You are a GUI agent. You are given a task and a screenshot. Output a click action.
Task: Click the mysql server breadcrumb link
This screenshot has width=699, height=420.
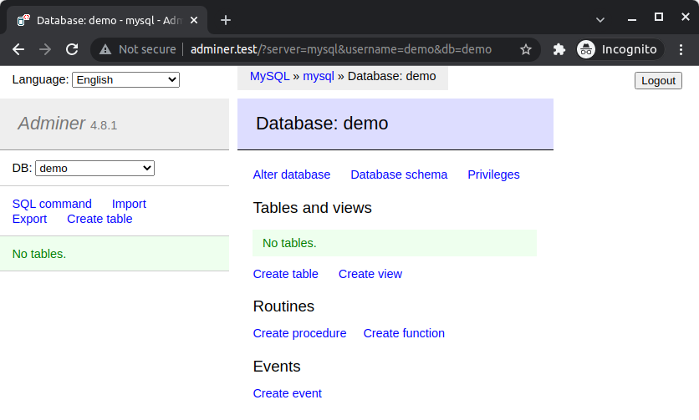click(x=319, y=76)
